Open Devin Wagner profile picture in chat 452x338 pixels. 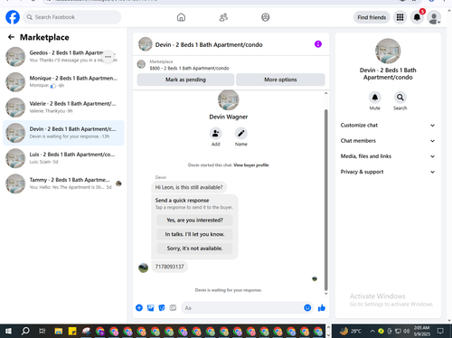coord(229,100)
